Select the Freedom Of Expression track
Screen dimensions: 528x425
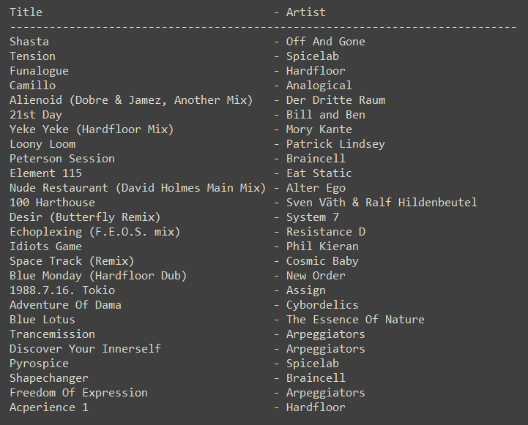click(78, 393)
